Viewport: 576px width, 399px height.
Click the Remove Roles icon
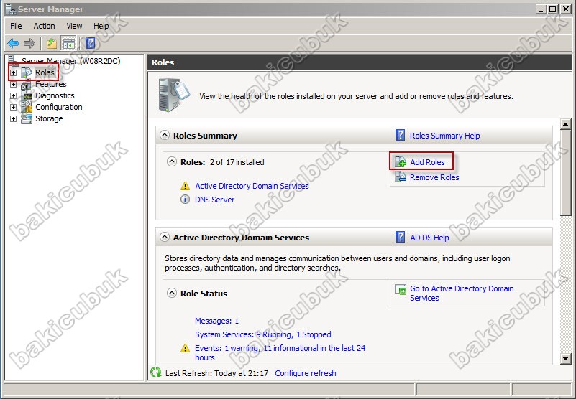click(x=401, y=177)
